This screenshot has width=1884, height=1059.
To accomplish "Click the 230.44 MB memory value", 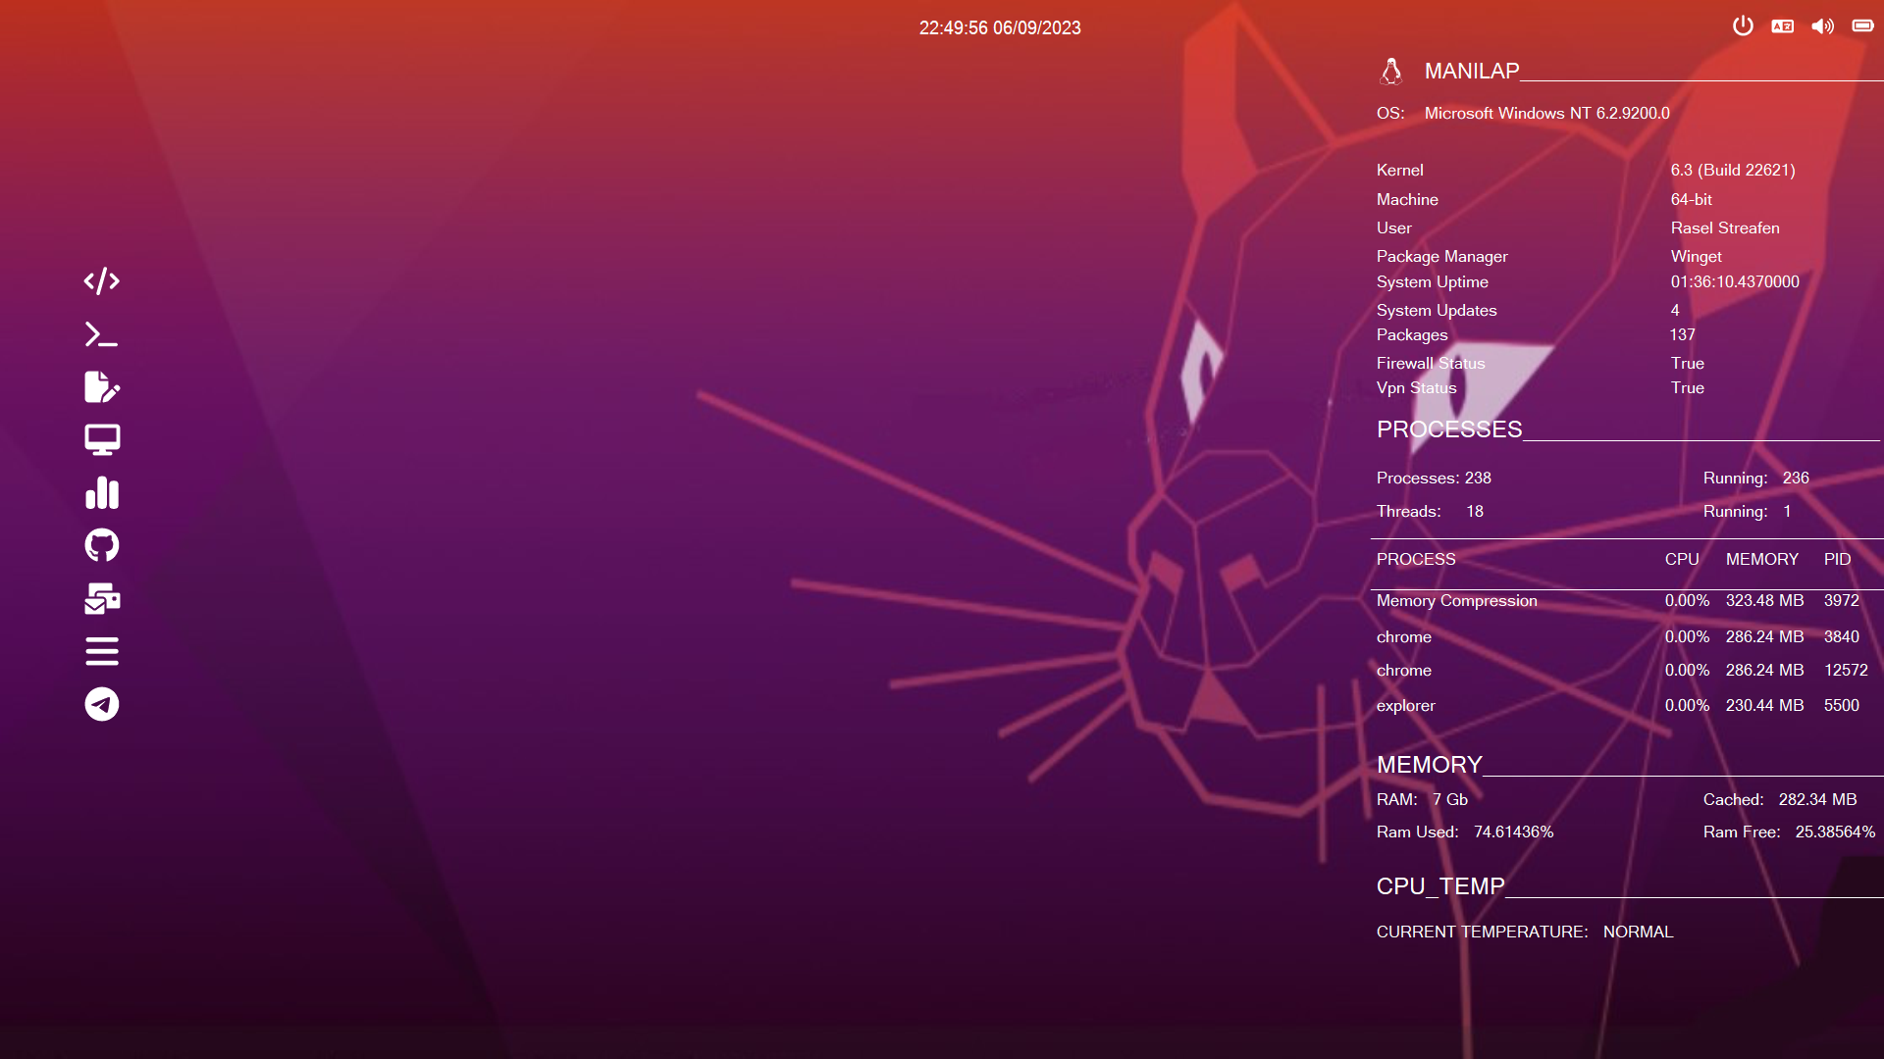I will pyautogui.click(x=1764, y=706).
